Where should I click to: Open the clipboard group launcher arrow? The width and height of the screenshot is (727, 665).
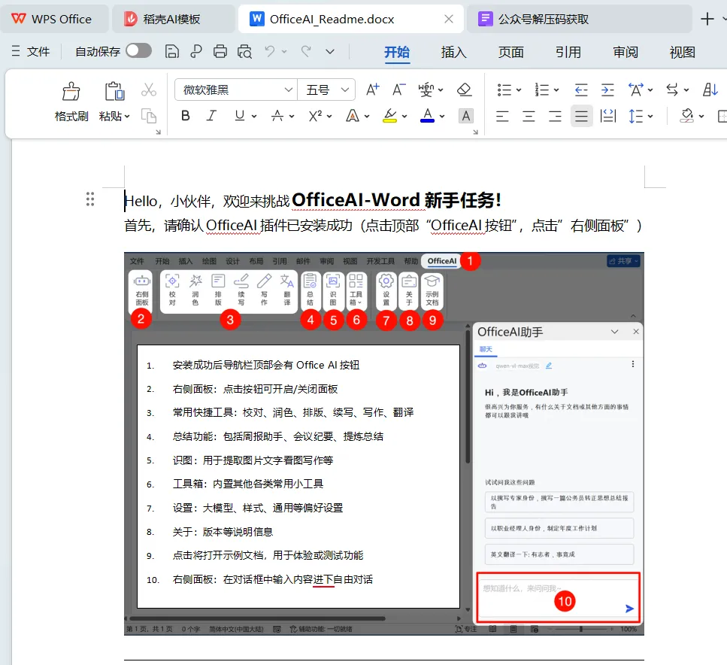pyautogui.click(x=158, y=132)
